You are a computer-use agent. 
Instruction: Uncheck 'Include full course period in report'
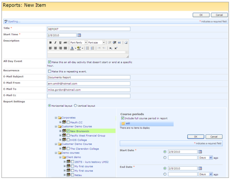pyautogui.click(x=123, y=118)
